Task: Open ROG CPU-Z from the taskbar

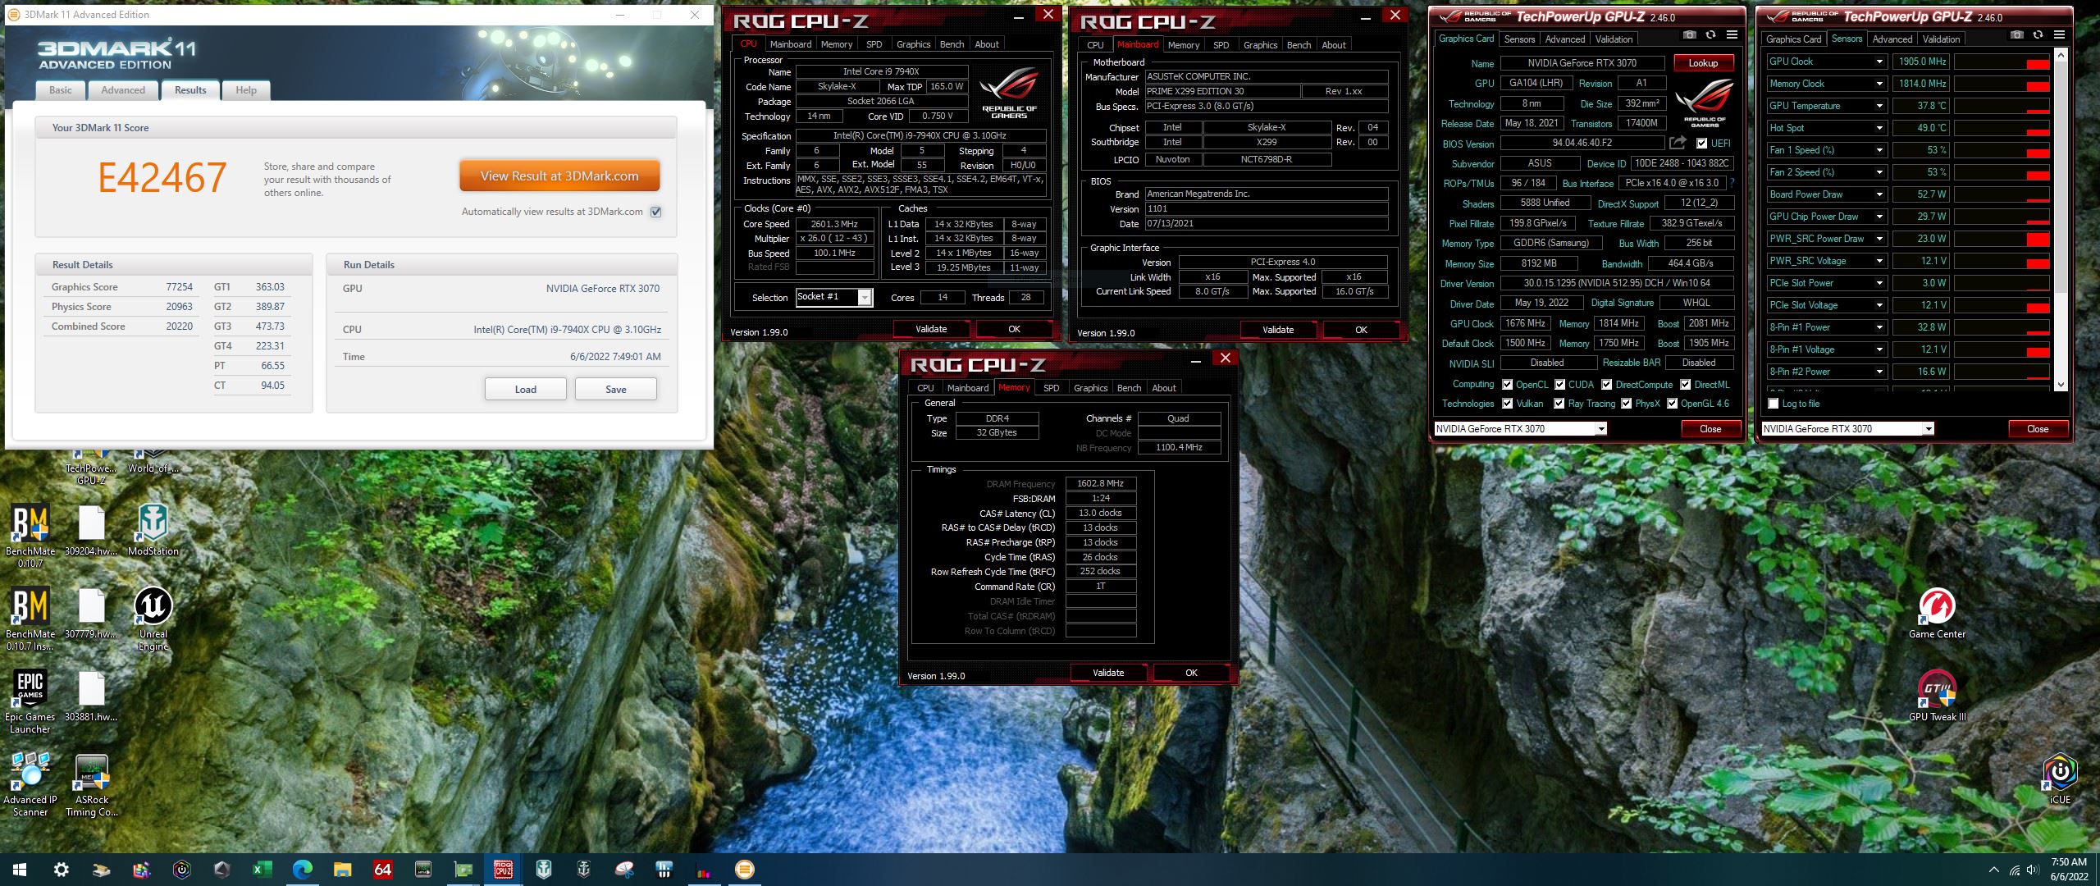Action: coord(503,870)
